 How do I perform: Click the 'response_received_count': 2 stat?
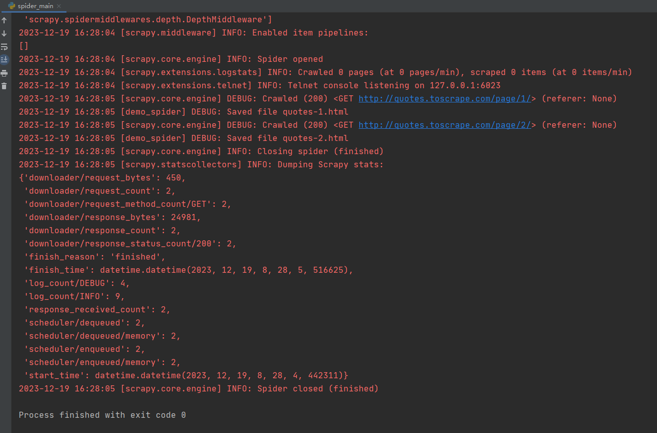click(x=97, y=309)
